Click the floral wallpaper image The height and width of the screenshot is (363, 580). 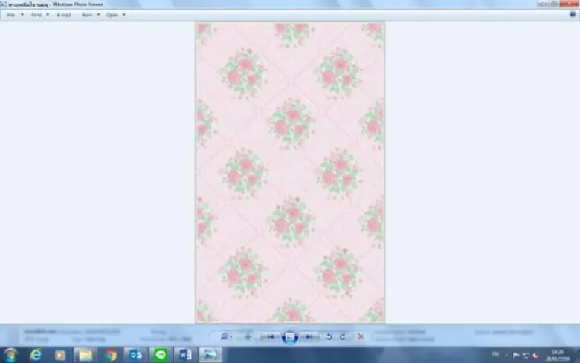point(290,172)
